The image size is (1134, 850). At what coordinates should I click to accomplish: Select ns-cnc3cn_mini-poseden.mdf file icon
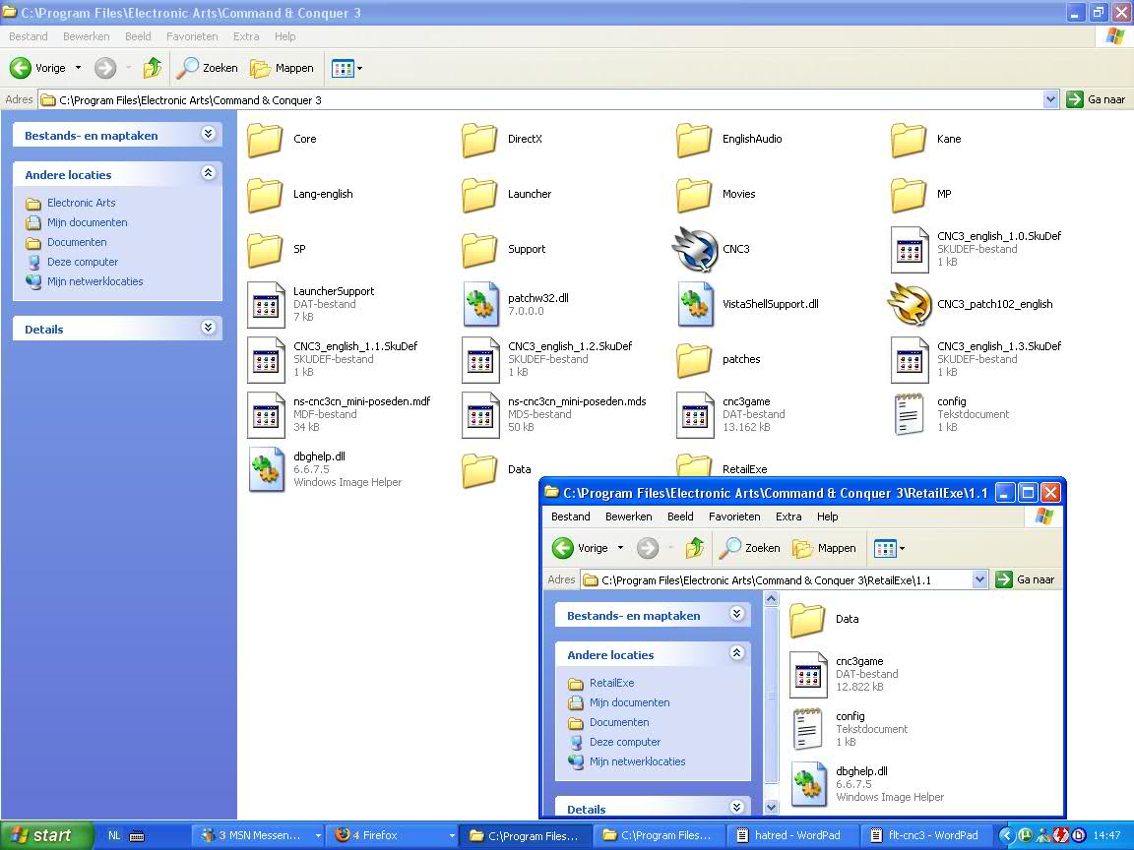click(266, 415)
